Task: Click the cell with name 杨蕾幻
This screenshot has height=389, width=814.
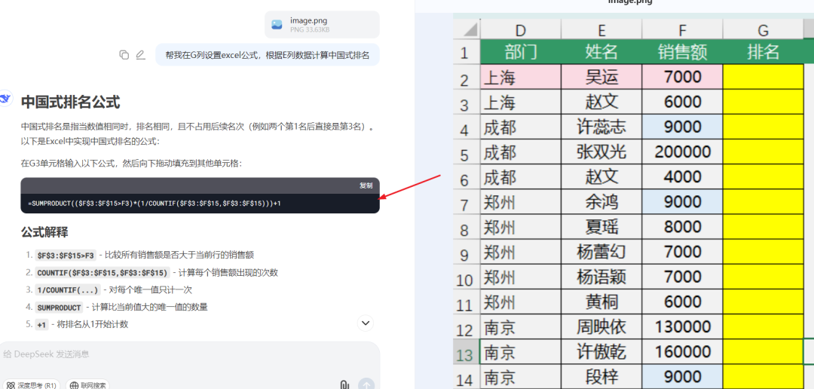Action: click(601, 251)
